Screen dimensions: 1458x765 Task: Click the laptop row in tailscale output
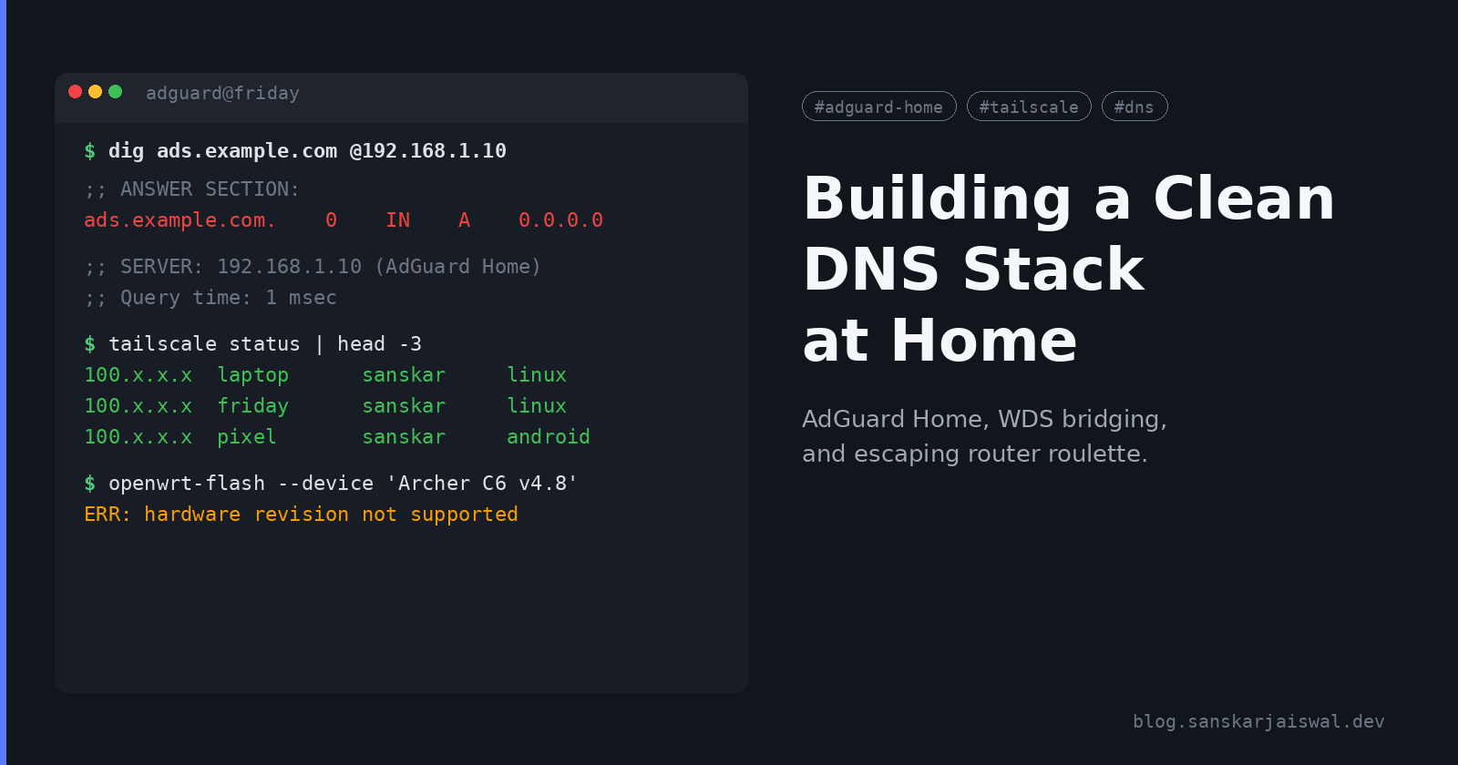coord(325,375)
